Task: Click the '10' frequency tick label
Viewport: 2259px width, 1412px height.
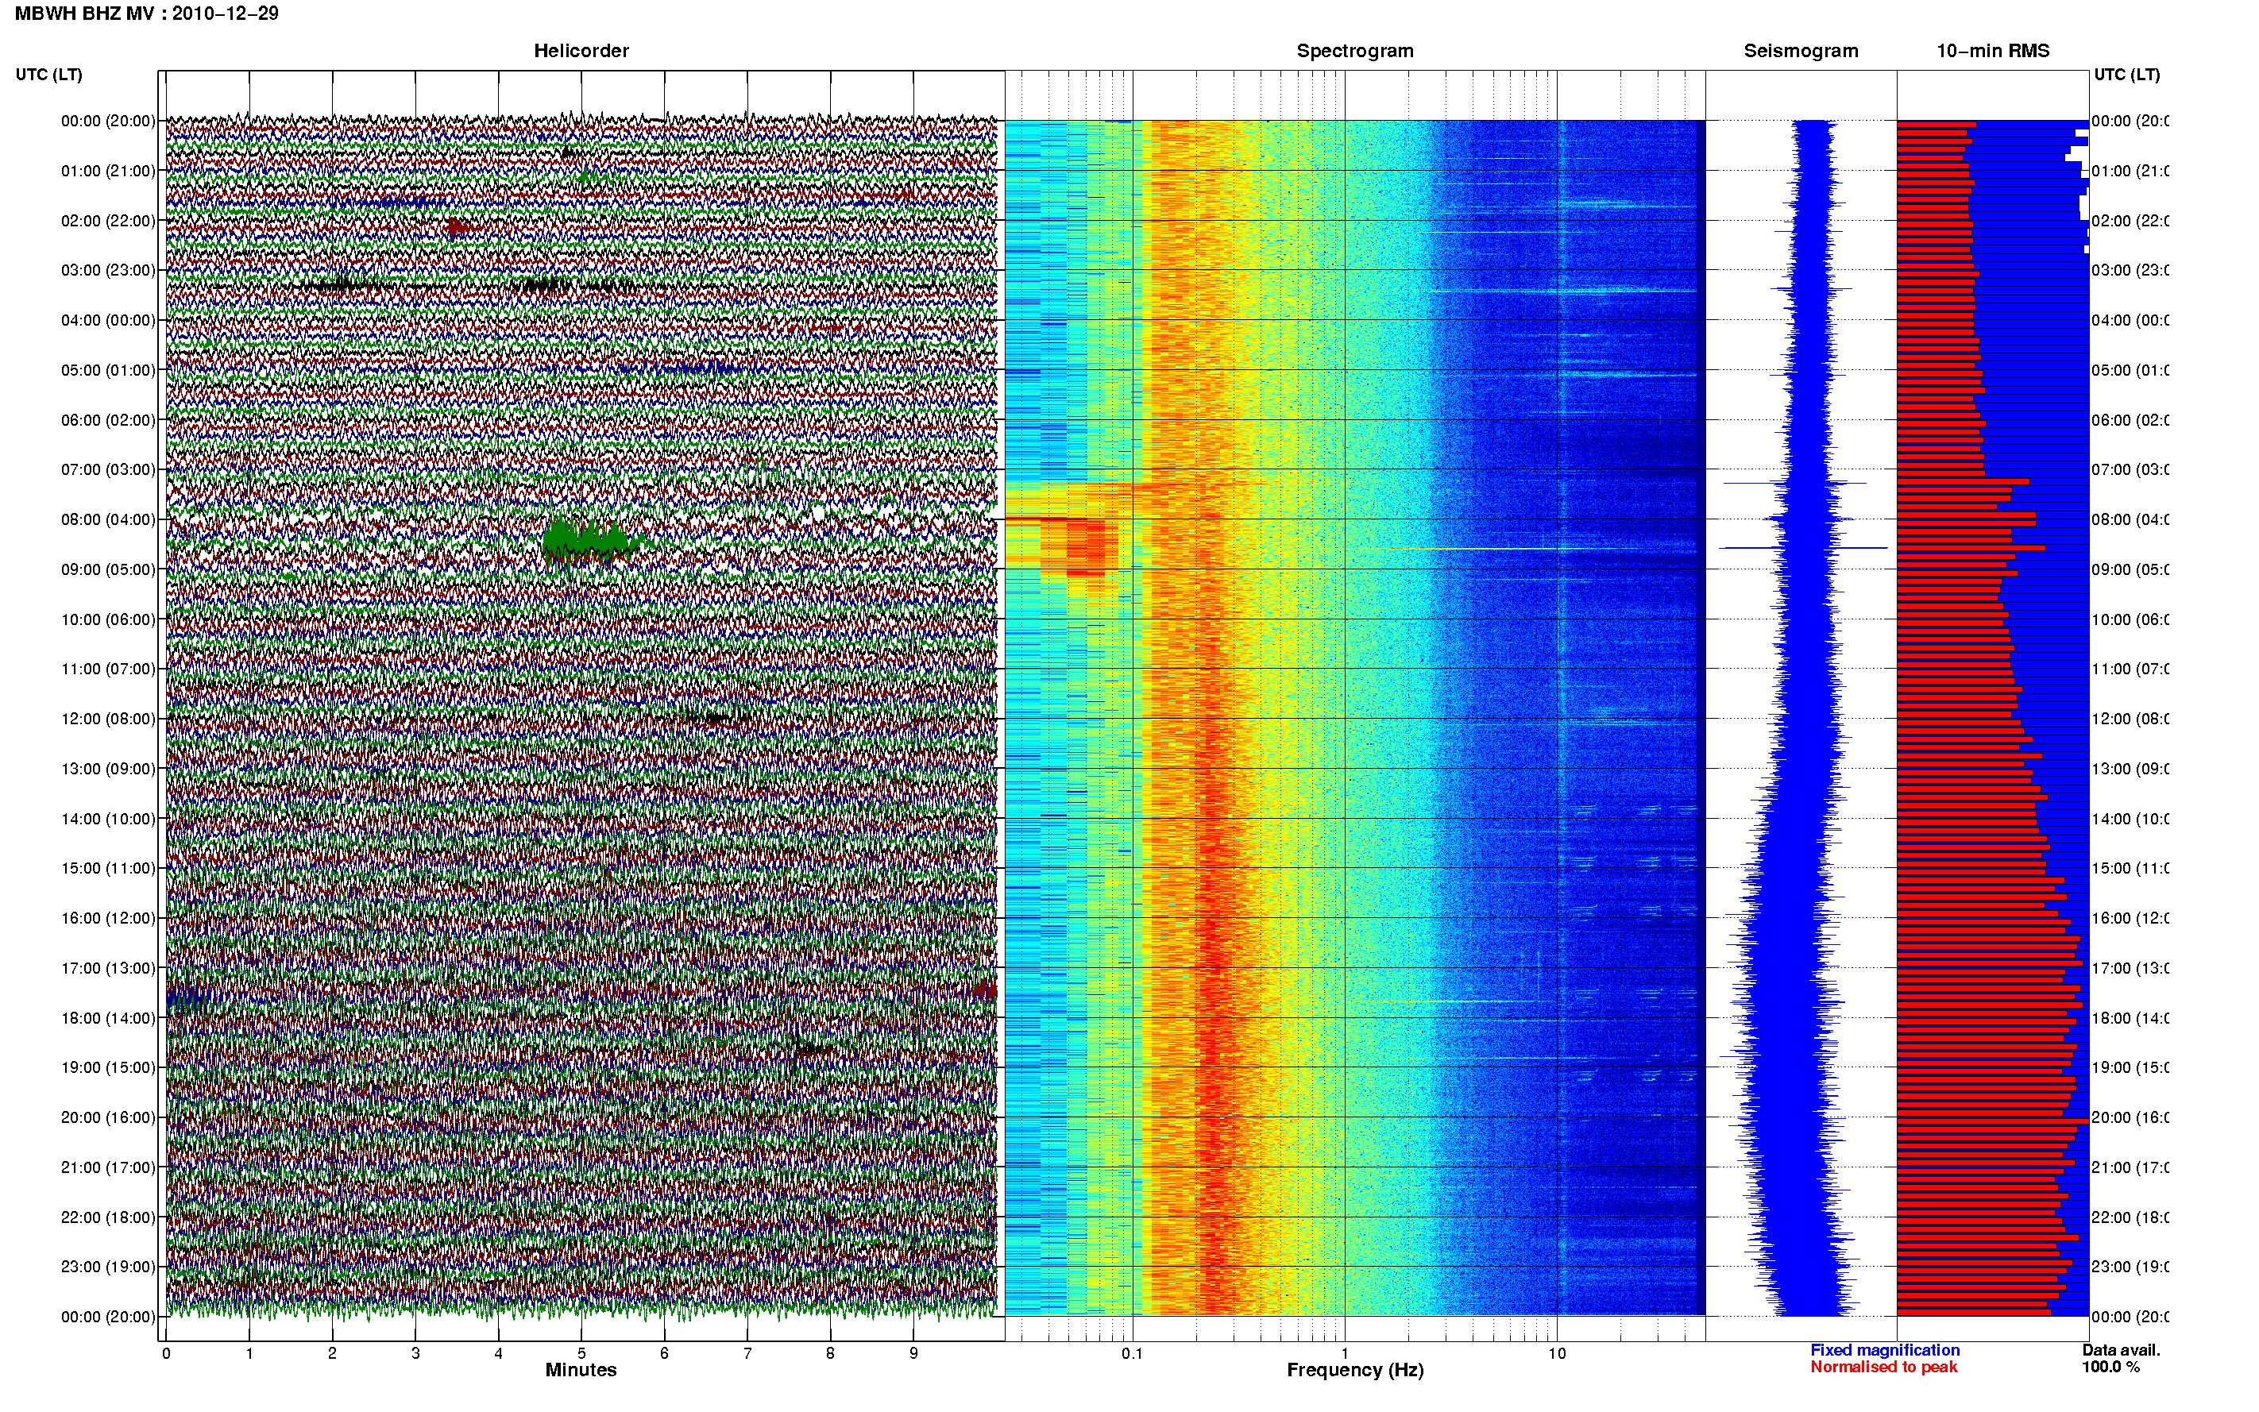Action: (1557, 1353)
